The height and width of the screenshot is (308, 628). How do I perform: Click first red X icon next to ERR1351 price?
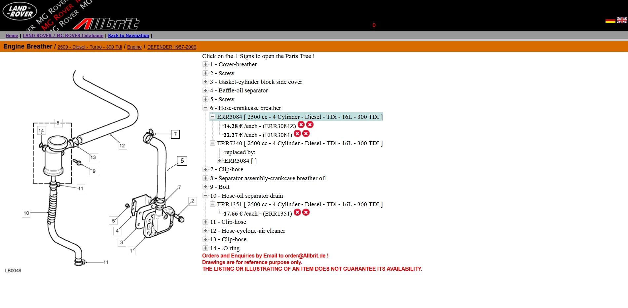[297, 212]
